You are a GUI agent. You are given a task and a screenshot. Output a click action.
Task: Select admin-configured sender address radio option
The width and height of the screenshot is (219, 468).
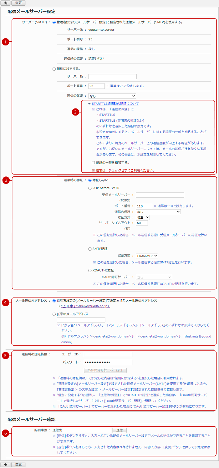[x=54, y=300]
